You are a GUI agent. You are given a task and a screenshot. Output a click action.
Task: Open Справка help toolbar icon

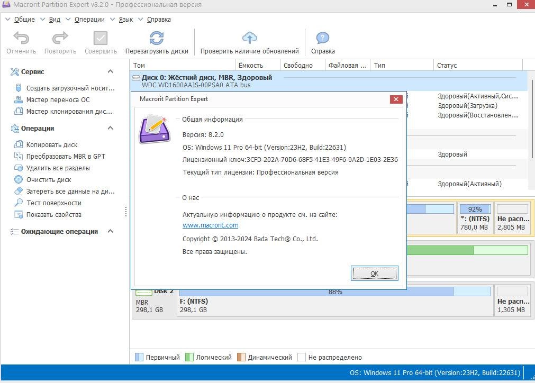click(x=322, y=38)
